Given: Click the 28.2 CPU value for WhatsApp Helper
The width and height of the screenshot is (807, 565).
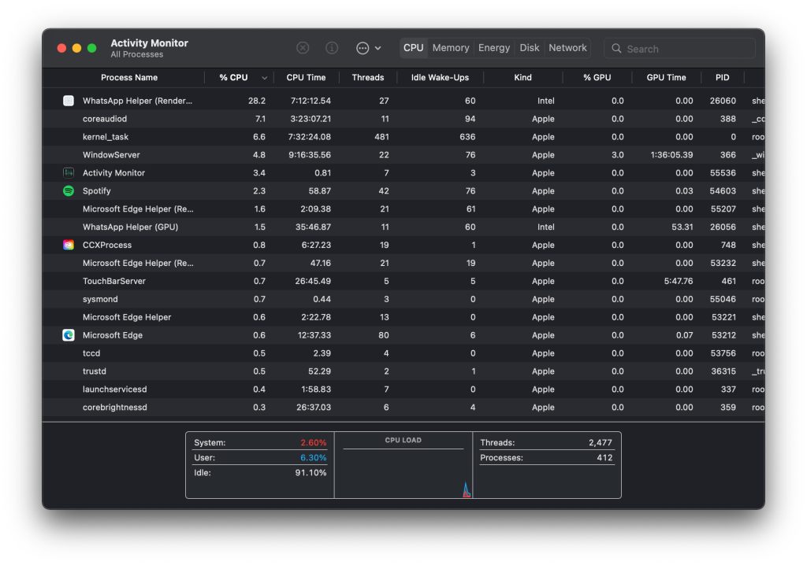Looking at the screenshot, I should (257, 101).
